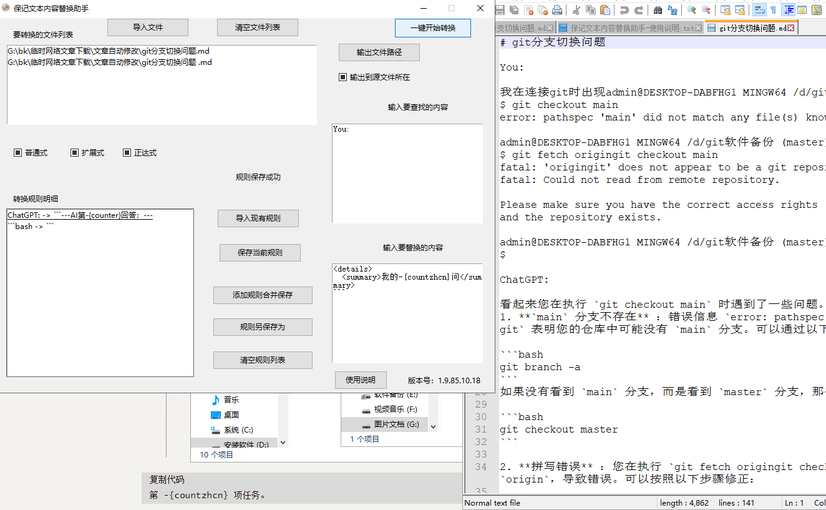The width and height of the screenshot is (826, 510).
Task: Click 'git checkout master' line in editor
Action: (559, 429)
